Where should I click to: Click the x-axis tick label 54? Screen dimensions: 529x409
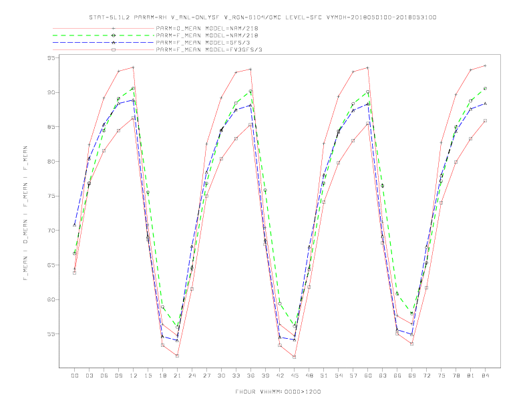point(339,376)
